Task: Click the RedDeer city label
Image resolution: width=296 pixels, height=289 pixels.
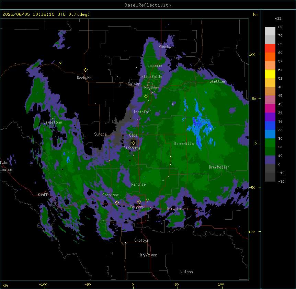Action: click(x=151, y=88)
